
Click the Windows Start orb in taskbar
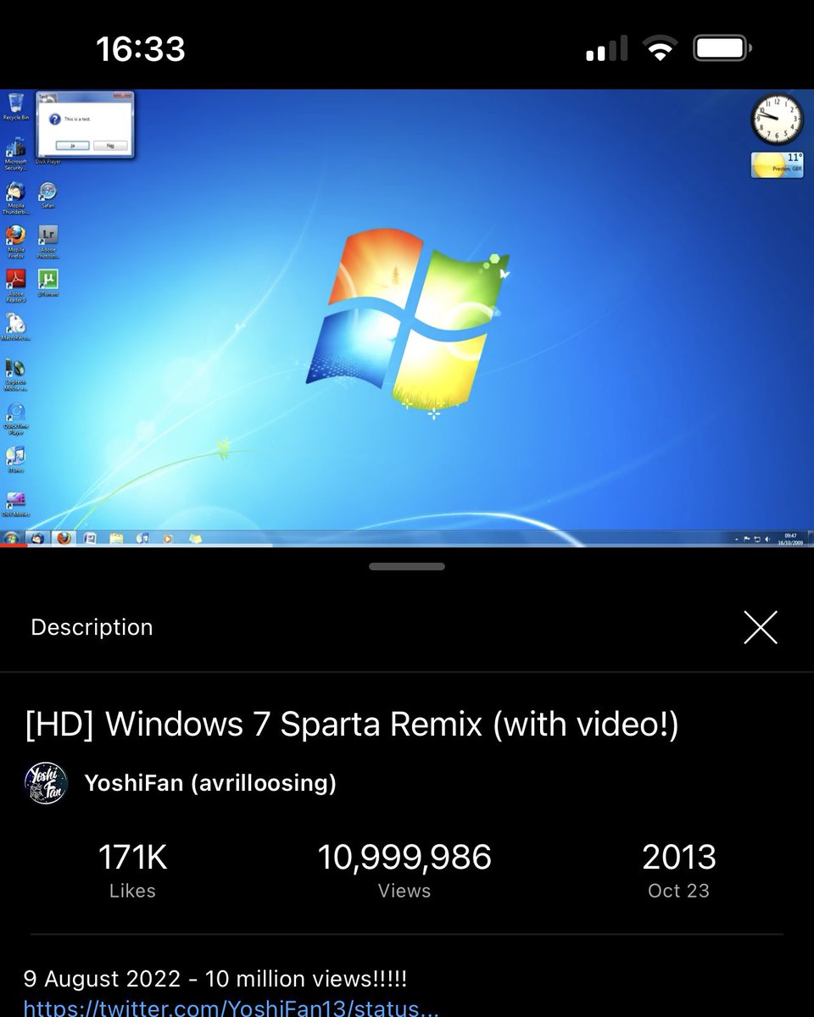tap(11, 538)
